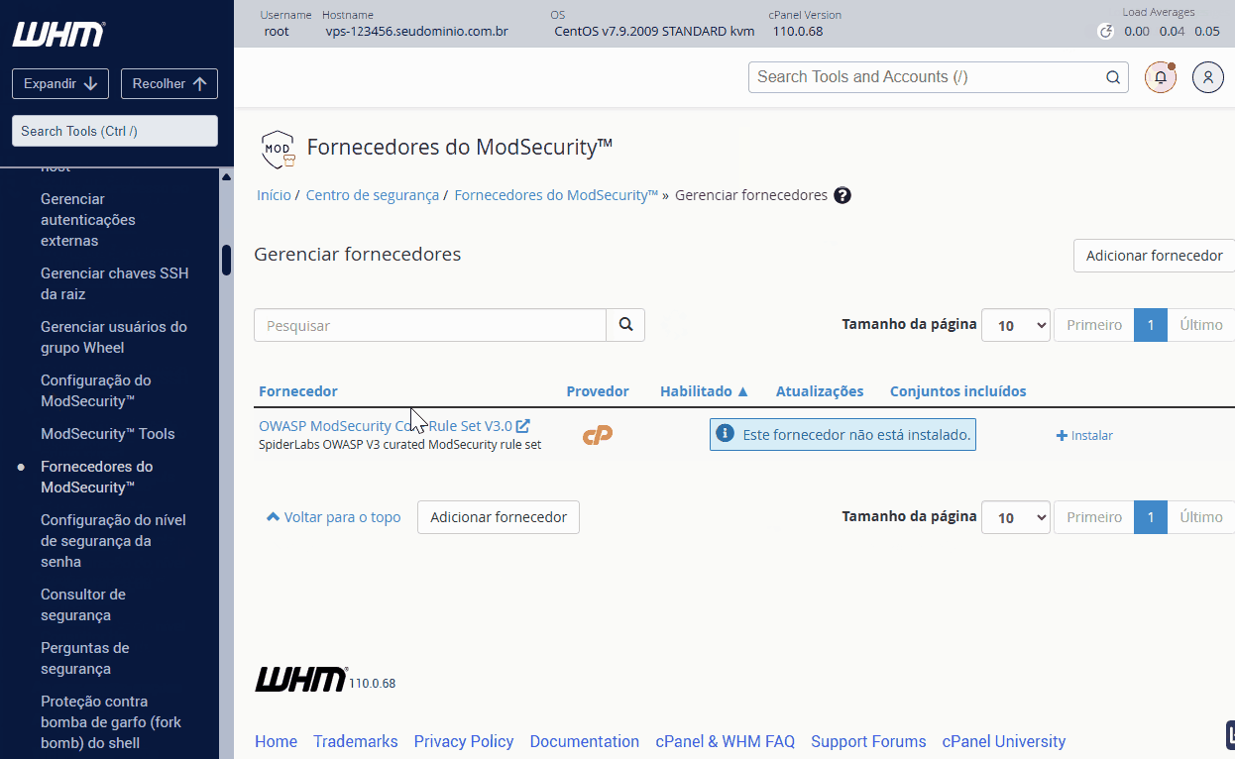1235x759 pixels.
Task: Click Recolher to collapse sidebar menus
Action: pos(169,84)
